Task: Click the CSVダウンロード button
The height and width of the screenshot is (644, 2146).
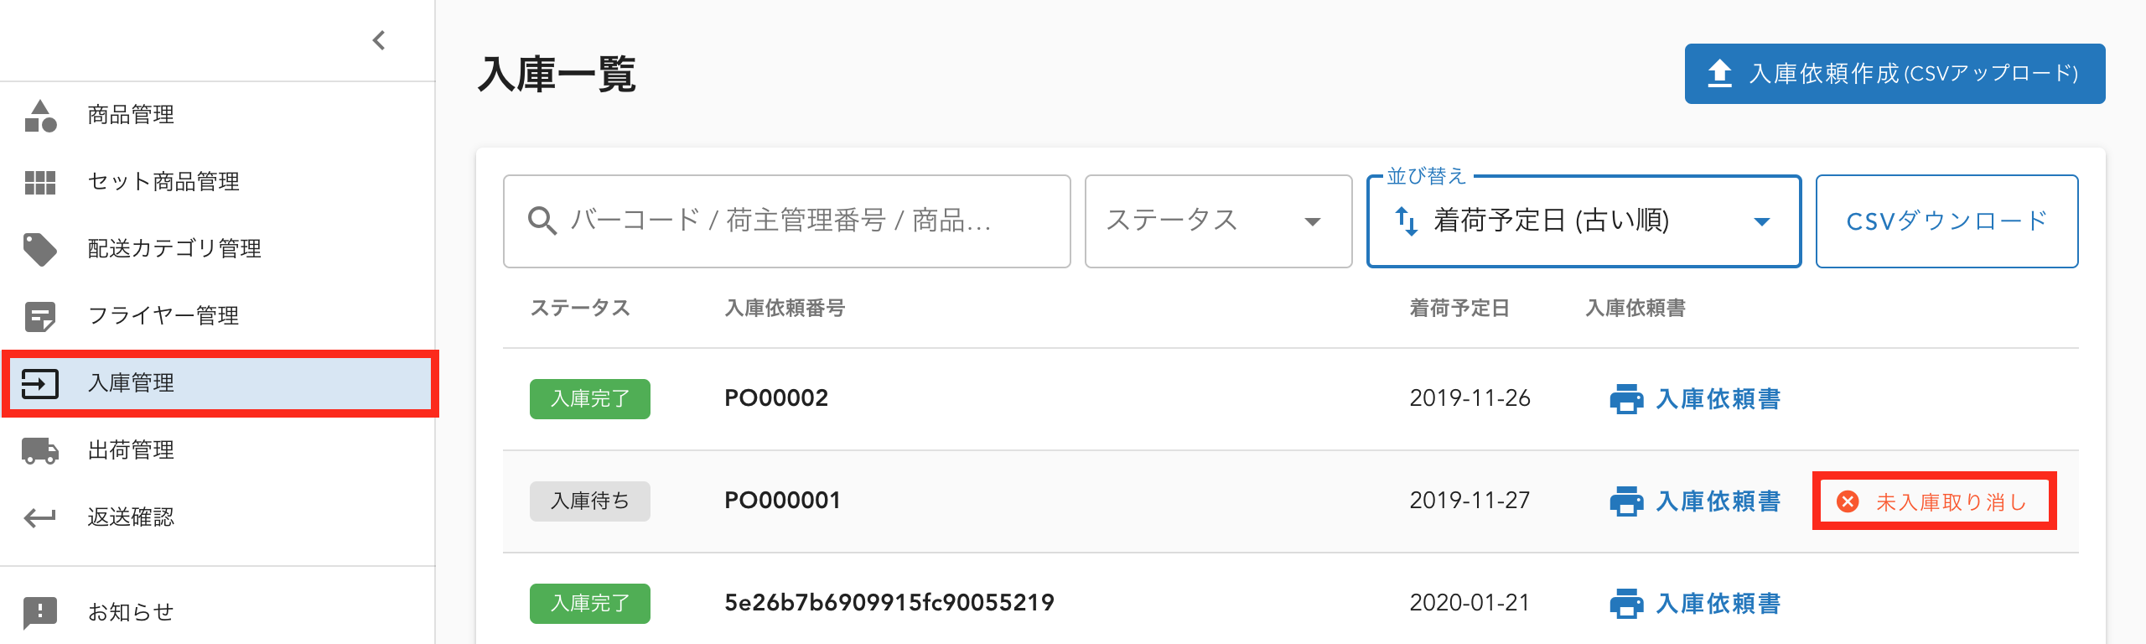Action: (x=1946, y=221)
